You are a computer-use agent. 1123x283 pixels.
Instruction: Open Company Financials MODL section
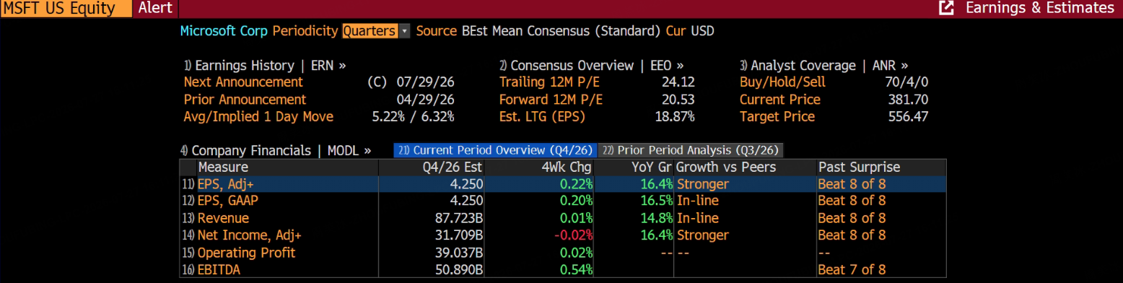(x=275, y=150)
